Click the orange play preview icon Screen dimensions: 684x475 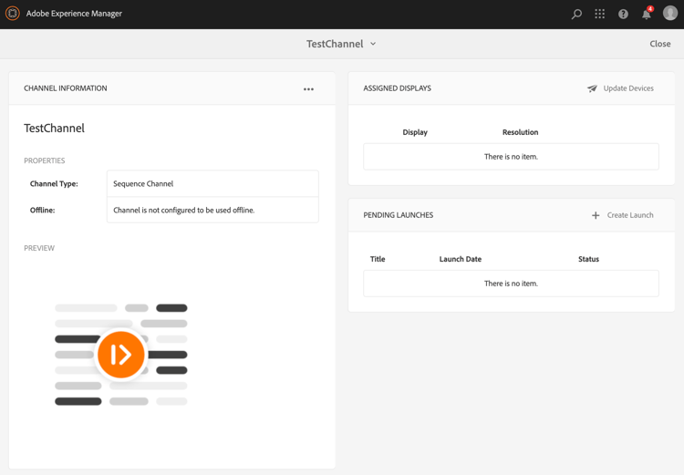[120, 354]
